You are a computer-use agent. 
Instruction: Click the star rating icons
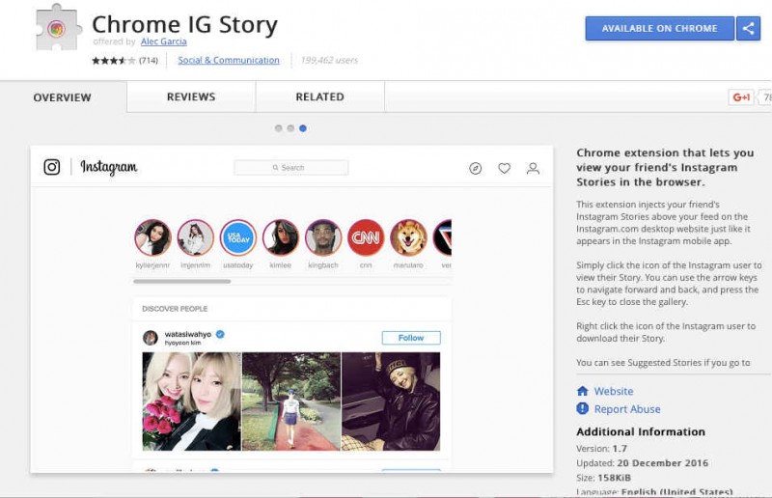click(113, 61)
